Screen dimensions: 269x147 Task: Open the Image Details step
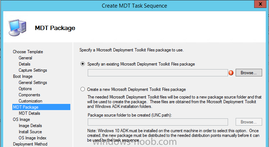[x=30, y=126]
